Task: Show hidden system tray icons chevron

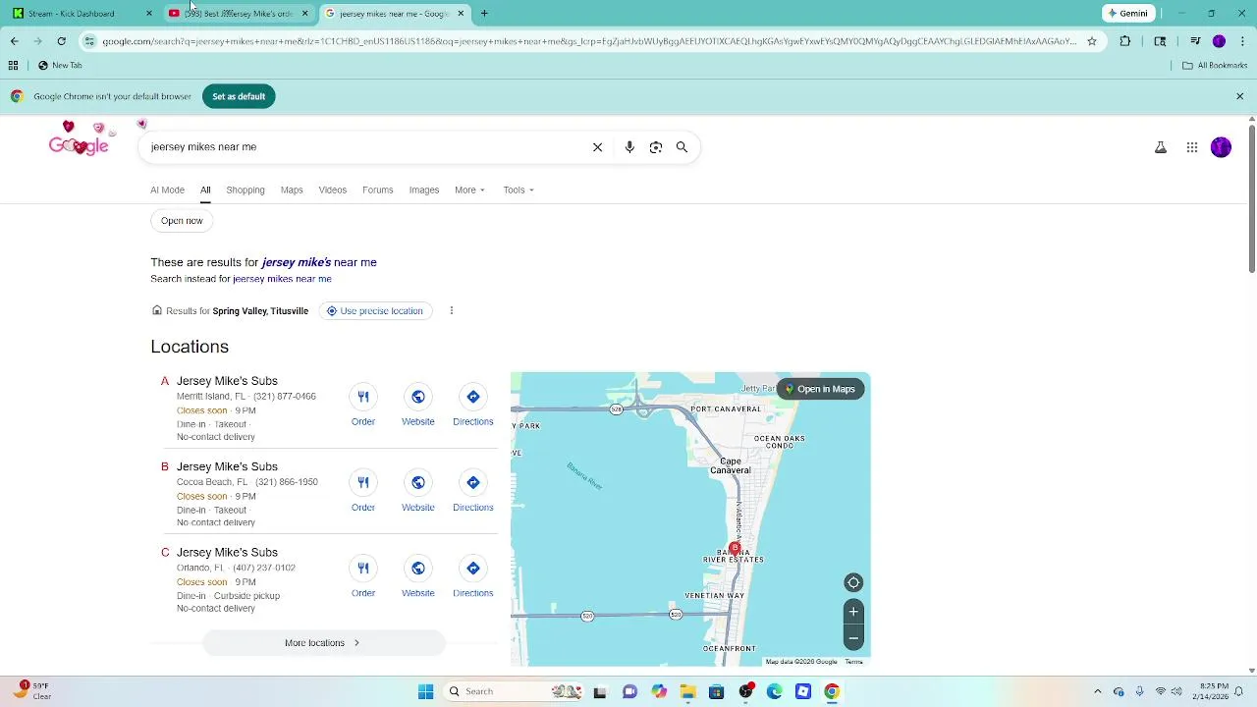Action: pyautogui.click(x=1097, y=691)
